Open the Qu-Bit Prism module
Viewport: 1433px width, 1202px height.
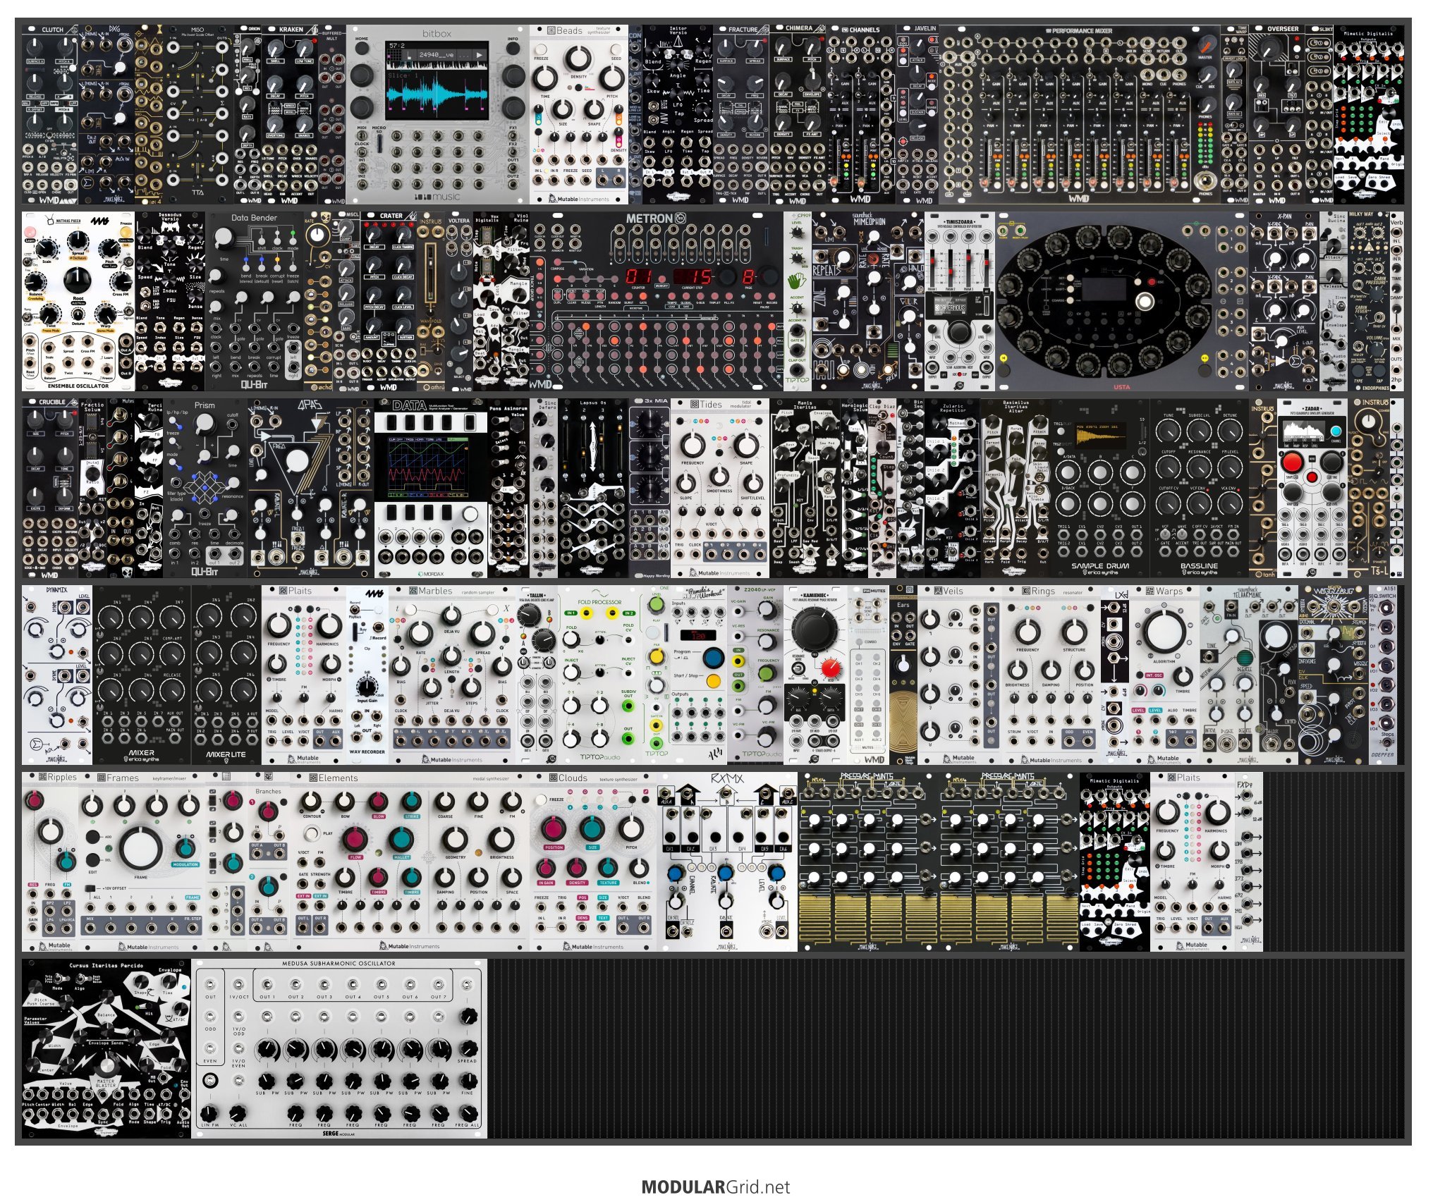coord(205,488)
